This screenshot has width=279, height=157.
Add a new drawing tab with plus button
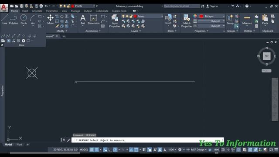click(64, 36)
